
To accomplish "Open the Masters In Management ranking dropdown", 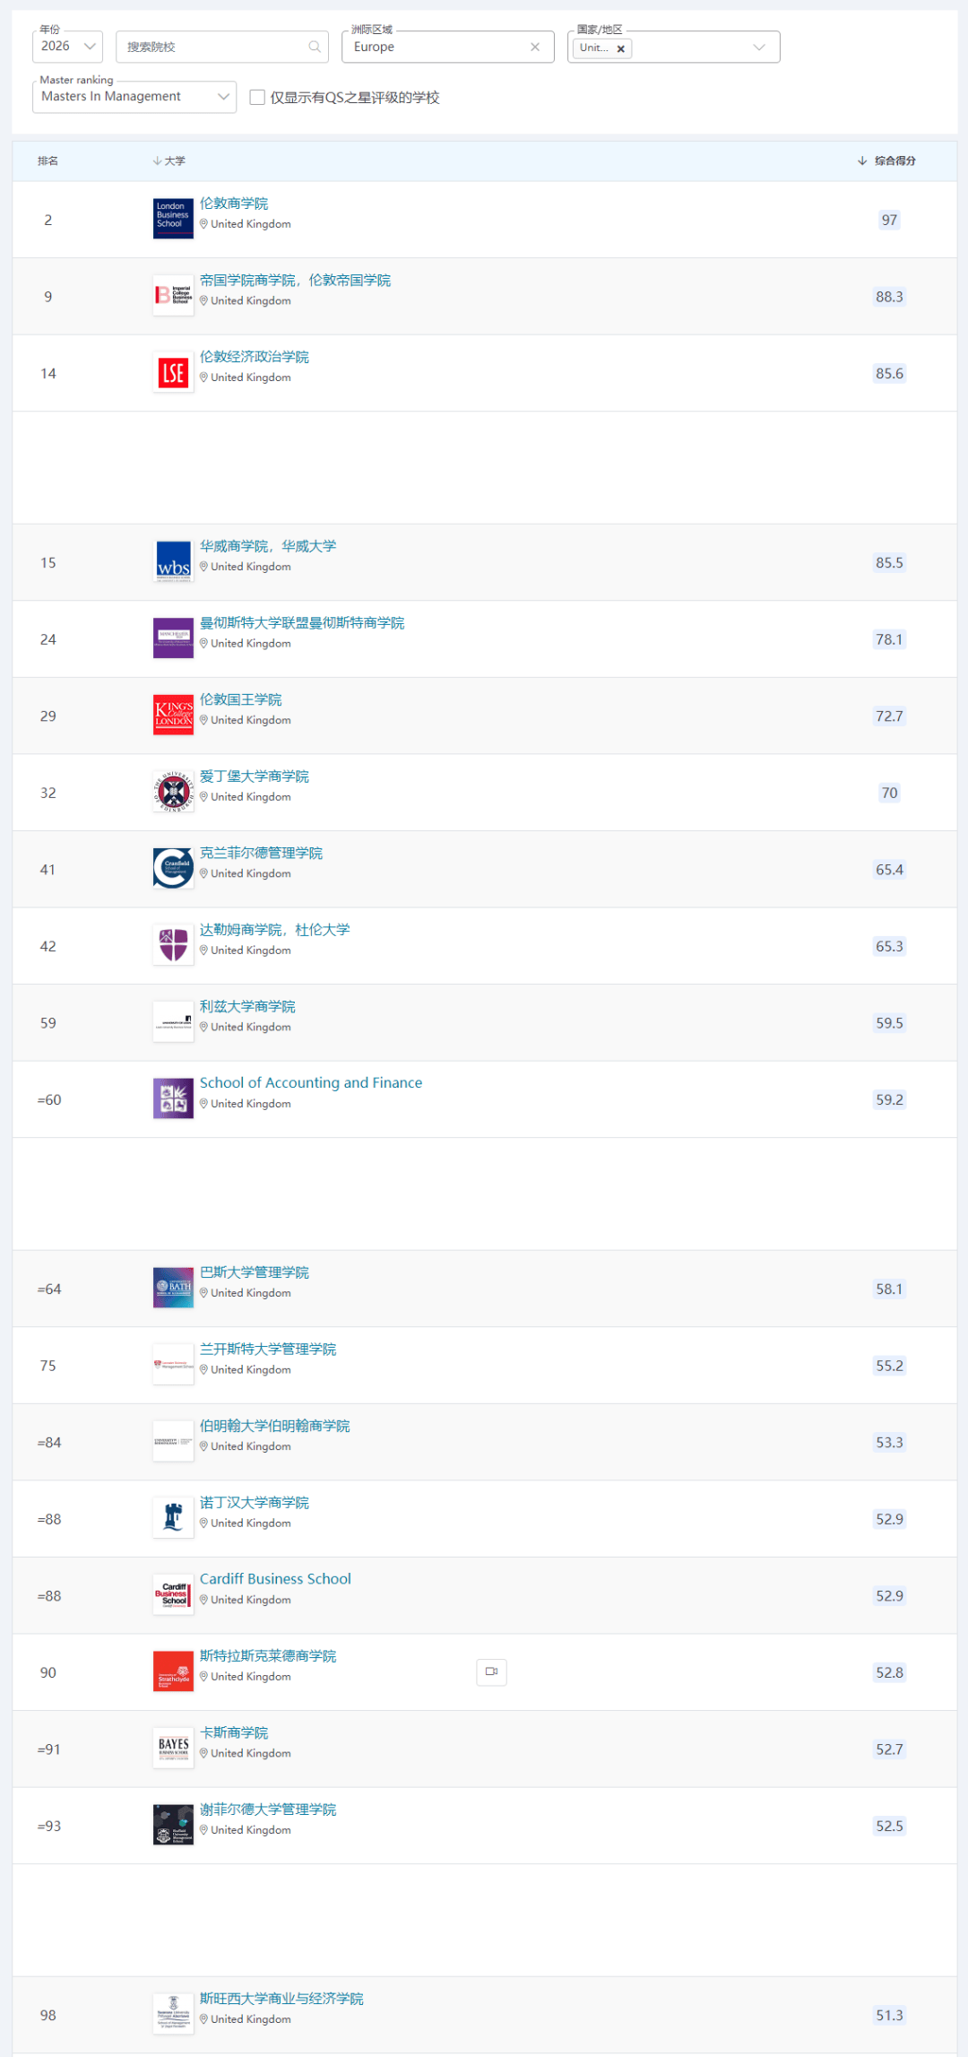I will 134,97.
